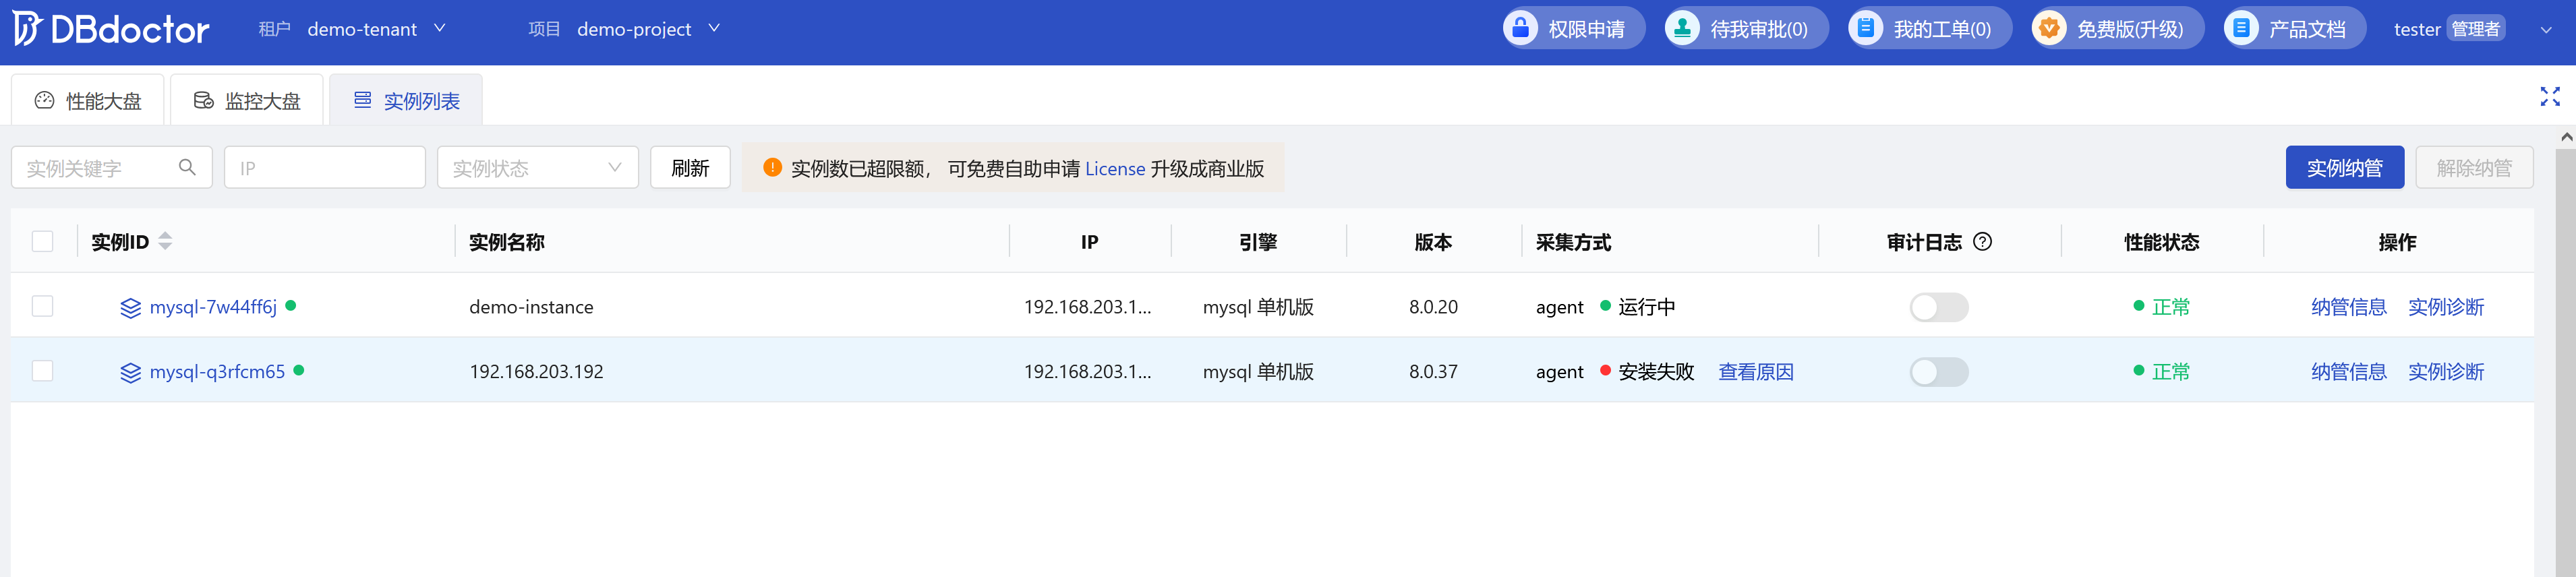Click 查看原因 for failed agent install
This screenshot has height=577, width=2576.
tap(1756, 372)
